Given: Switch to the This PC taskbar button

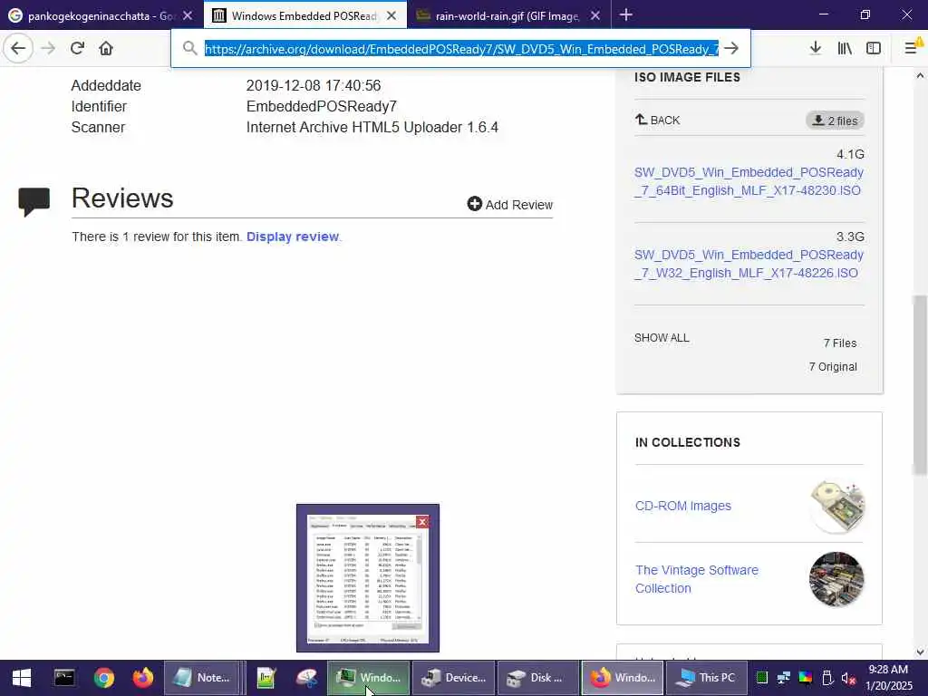Looking at the screenshot, I should (x=707, y=678).
